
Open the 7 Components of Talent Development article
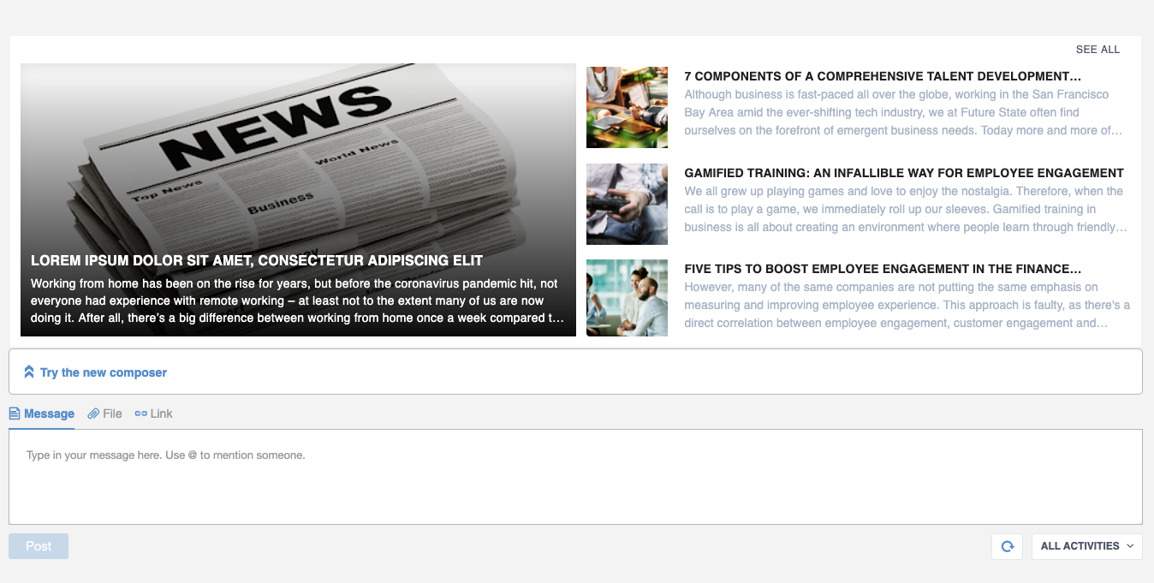883,77
